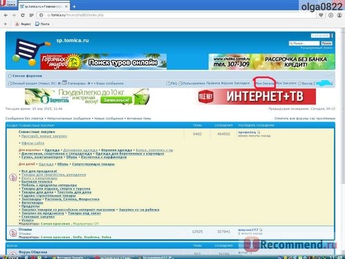
Task: Open the Косметика и парфюмерия subforum
Action: coord(103,157)
